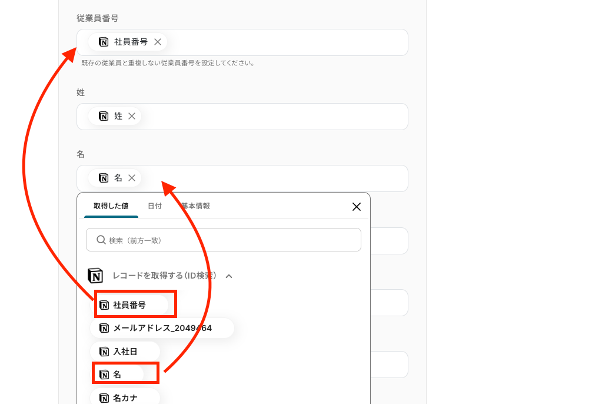Select the 取得した値 tab
The height and width of the screenshot is (404, 612).
click(x=111, y=206)
